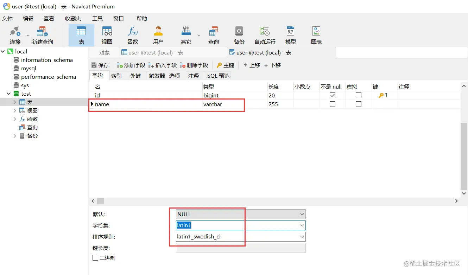Expand the 表 tables node
The height and width of the screenshot is (275, 468).
tap(15, 102)
